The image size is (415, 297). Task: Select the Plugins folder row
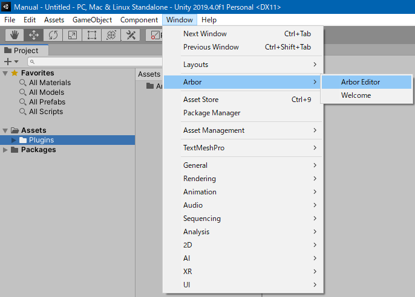click(68, 140)
